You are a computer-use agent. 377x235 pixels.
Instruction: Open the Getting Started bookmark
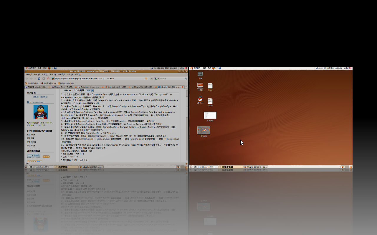[49, 83]
